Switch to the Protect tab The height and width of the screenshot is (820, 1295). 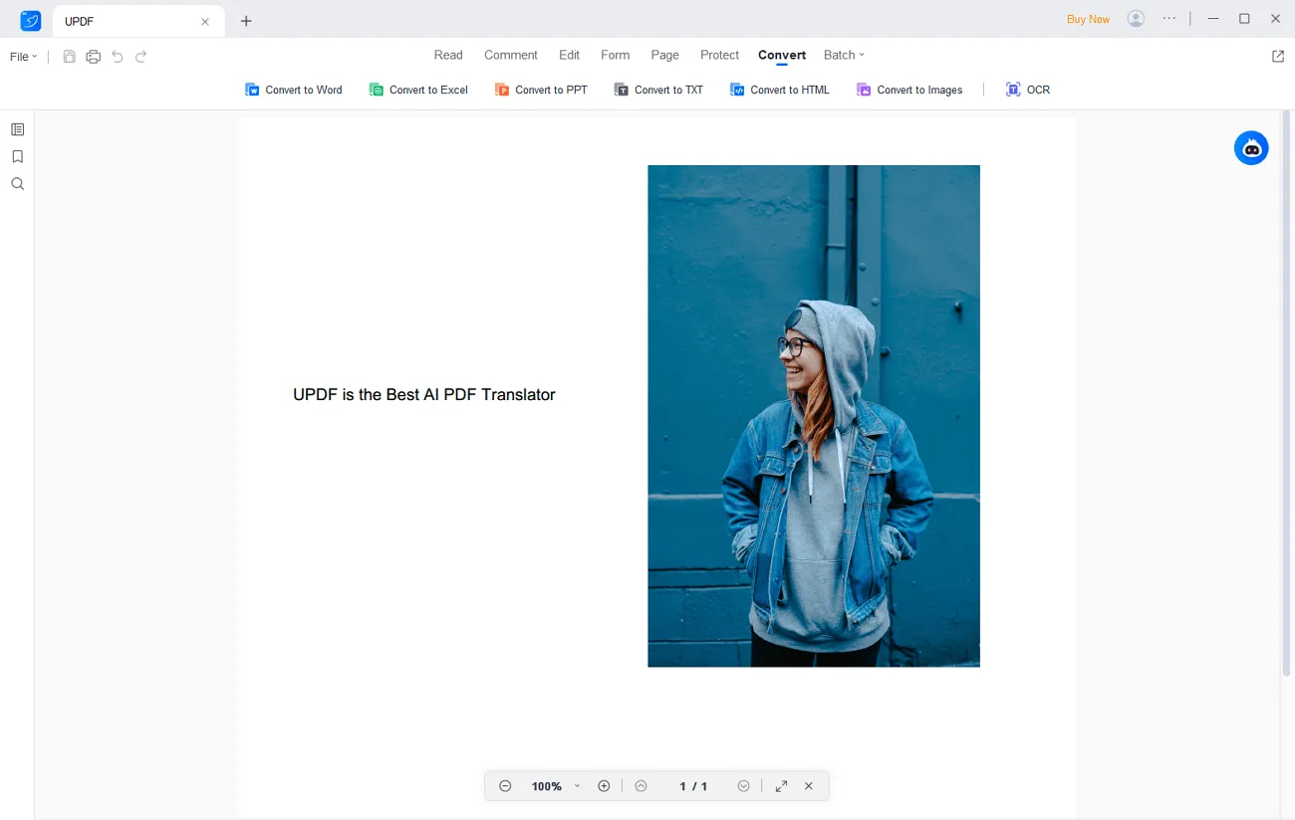[x=719, y=55]
